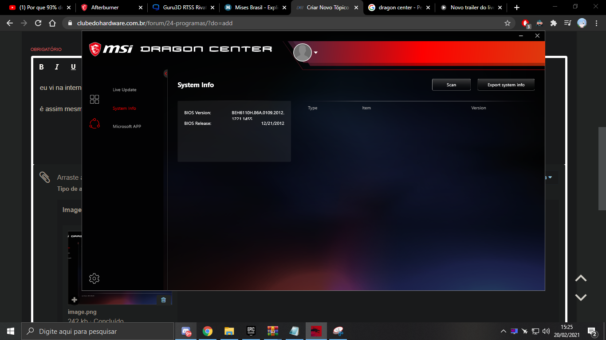Viewport: 606px width, 340px height.
Task: Close the Afterburner tab
Action: [x=141, y=8]
